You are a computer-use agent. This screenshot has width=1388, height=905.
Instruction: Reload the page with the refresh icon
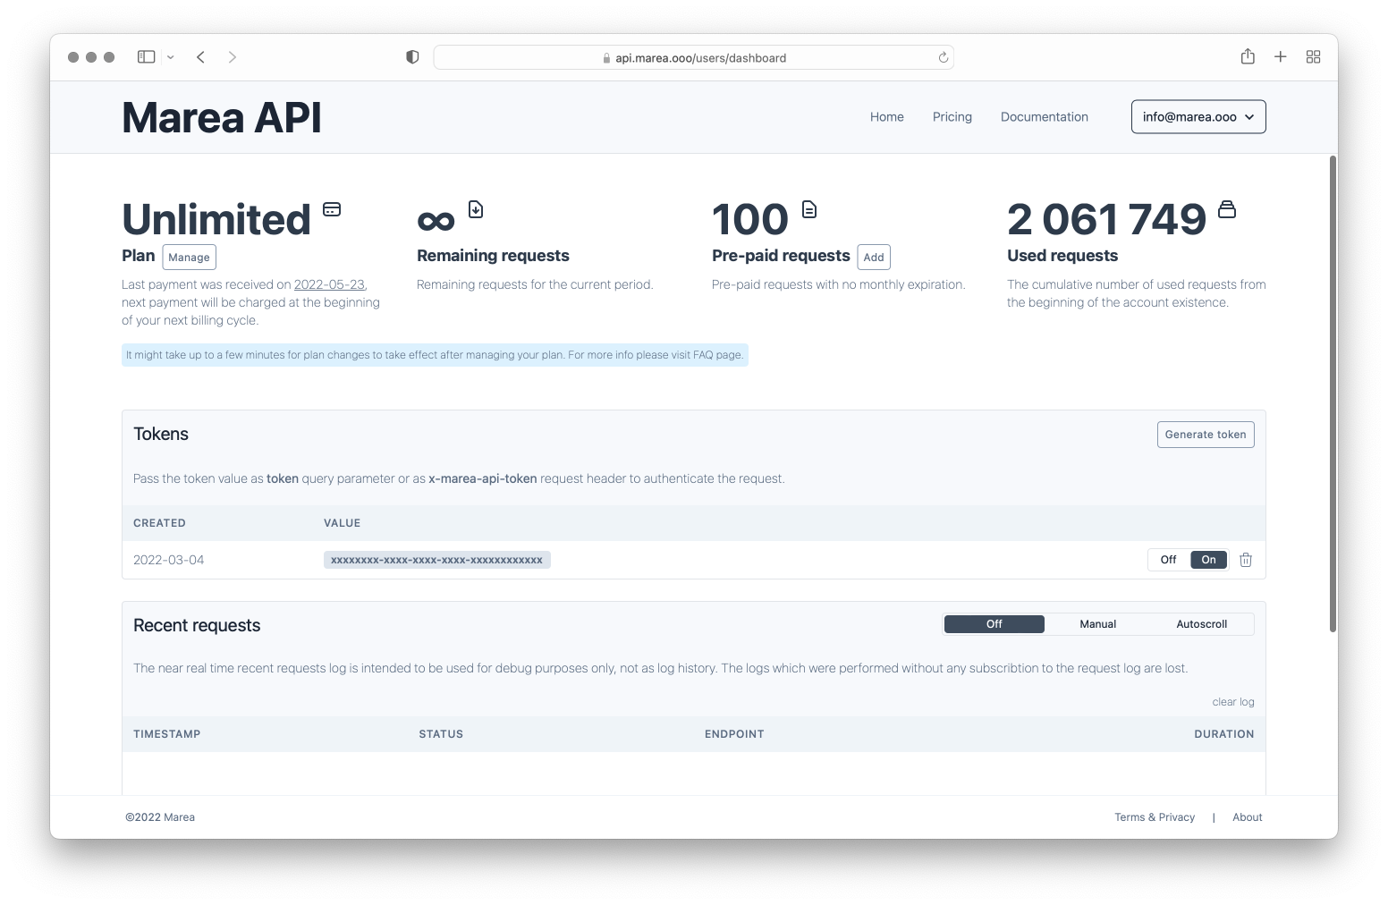943,57
